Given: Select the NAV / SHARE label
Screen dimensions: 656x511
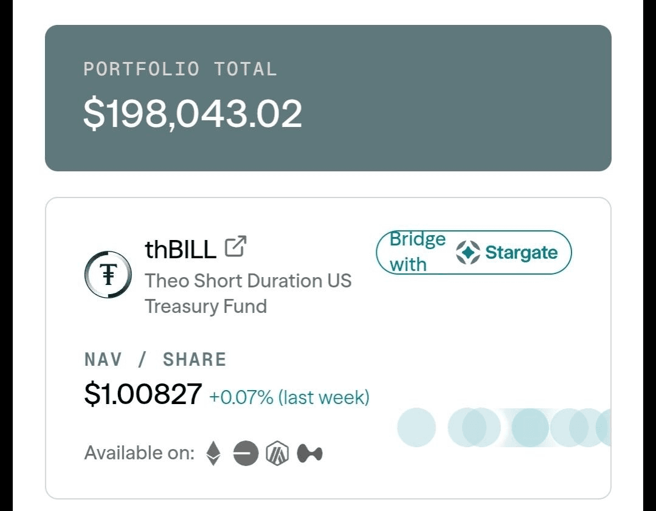Looking at the screenshot, I should click(155, 360).
